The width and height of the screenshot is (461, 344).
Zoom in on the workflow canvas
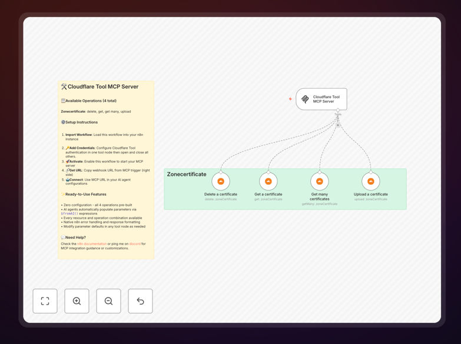pos(77,301)
